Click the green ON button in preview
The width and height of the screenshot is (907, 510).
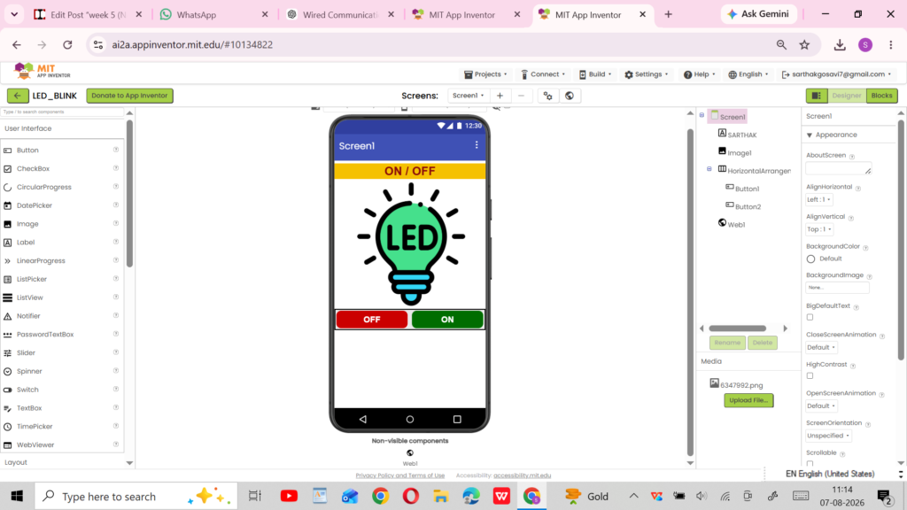coord(447,319)
